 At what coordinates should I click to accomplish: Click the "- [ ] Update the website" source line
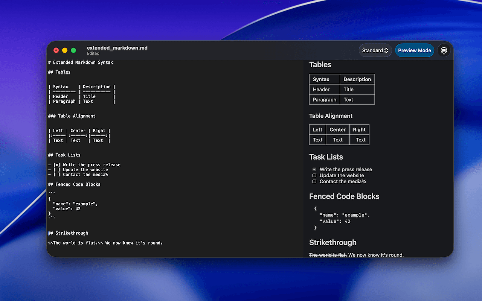[x=78, y=169]
